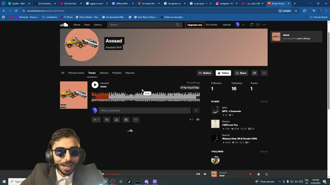This screenshot has width=330, height=185.
Task: Go to Home in the header
Action: point(77,25)
